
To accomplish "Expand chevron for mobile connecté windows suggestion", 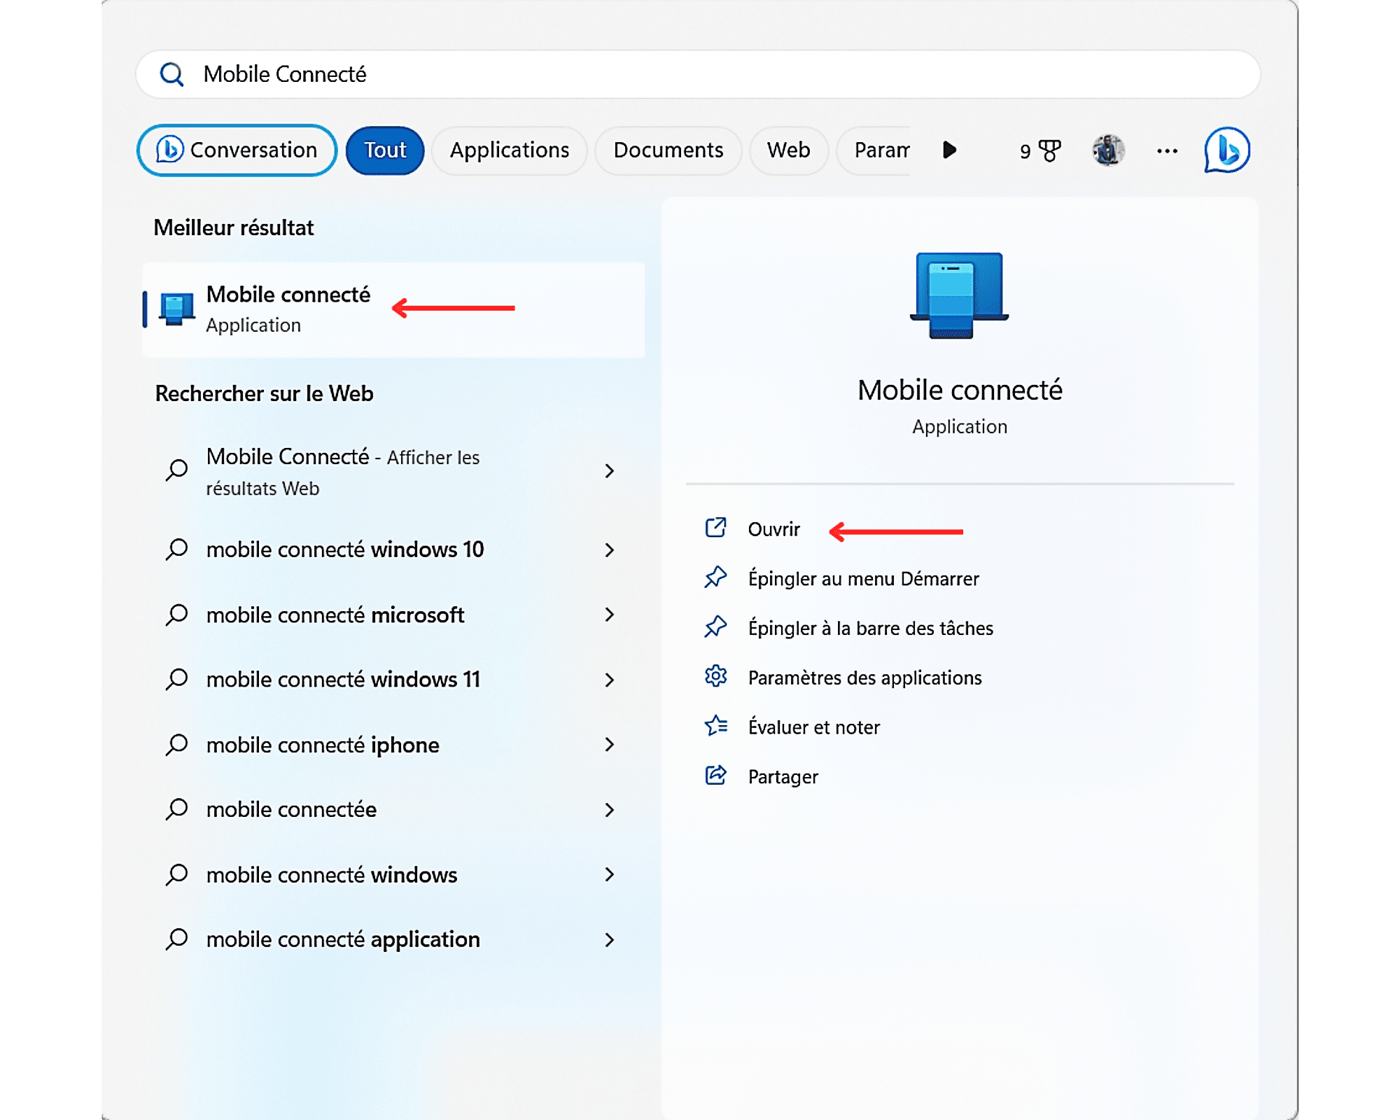I will pyautogui.click(x=609, y=874).
